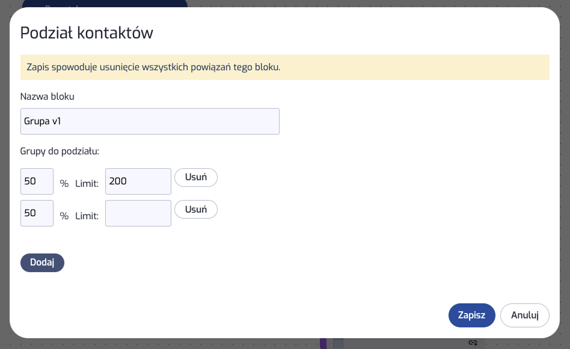Click the Nazwa bloku label
This screenshot has height=349, width=570.
pos(47,96)
